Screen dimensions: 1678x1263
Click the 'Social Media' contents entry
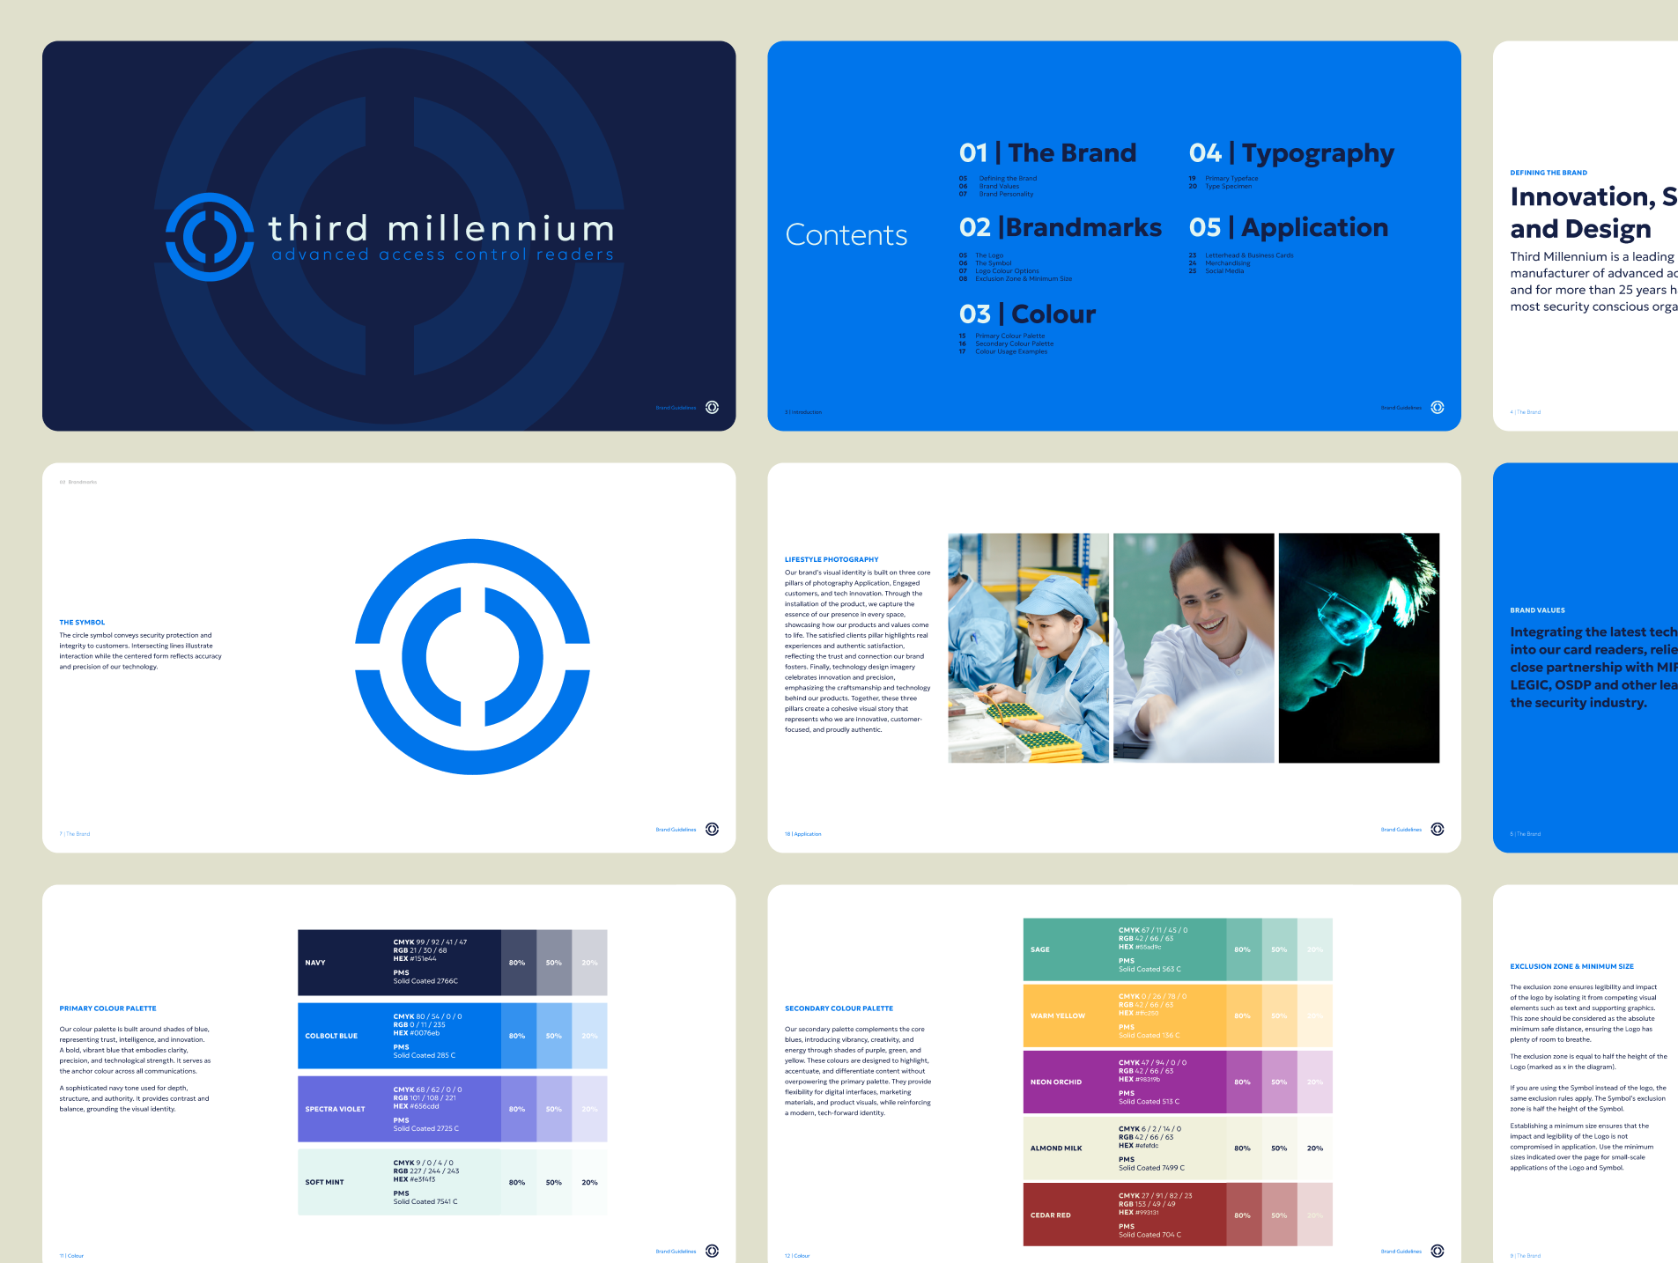point(1224,271)
